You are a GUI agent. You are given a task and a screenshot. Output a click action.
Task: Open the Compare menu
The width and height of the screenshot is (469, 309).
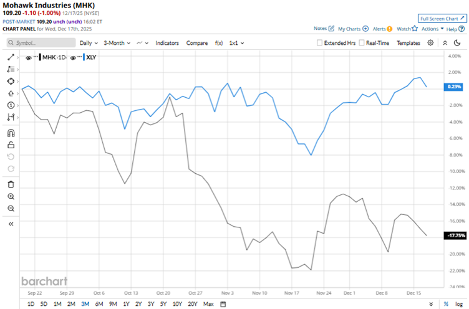pos(197,43)
